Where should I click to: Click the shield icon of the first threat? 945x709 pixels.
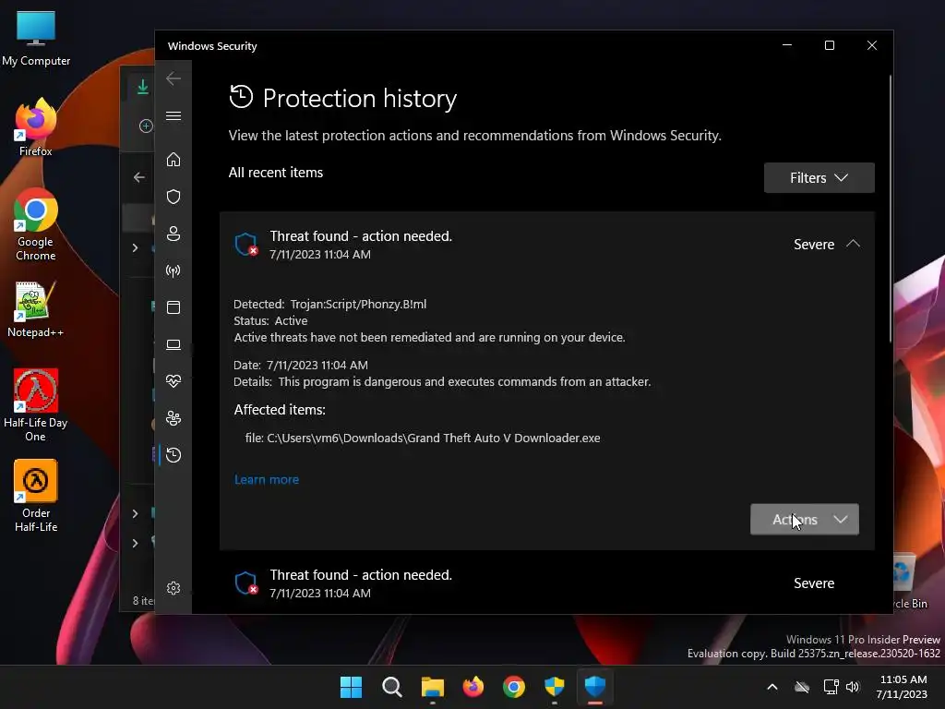pos(245,244)
